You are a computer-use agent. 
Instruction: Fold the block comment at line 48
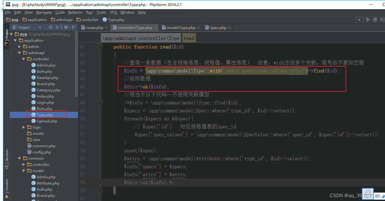pos(100,103)
